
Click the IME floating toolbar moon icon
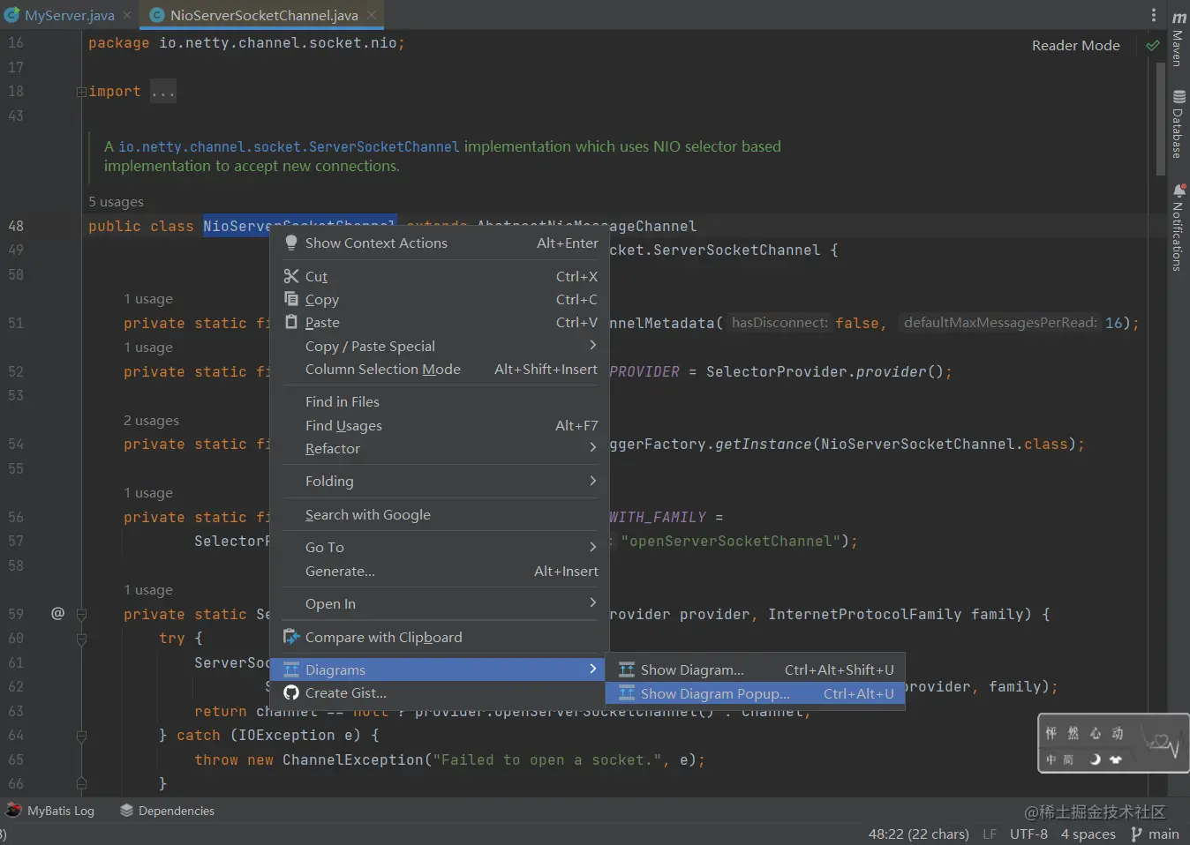pyautogui.click(x=1095, y=759)
